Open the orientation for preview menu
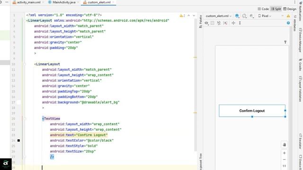This screenshot has width=303, height=170. [x=244, y=16]
